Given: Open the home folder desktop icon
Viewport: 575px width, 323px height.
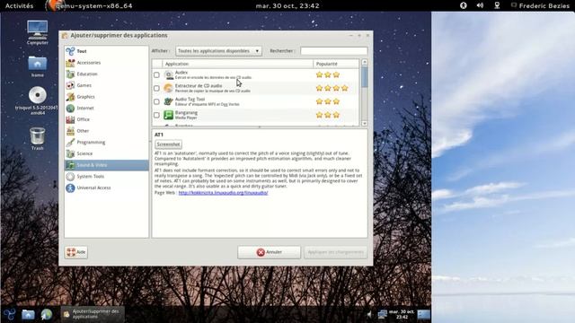Looking at the screenshot, I should point(38,63).
